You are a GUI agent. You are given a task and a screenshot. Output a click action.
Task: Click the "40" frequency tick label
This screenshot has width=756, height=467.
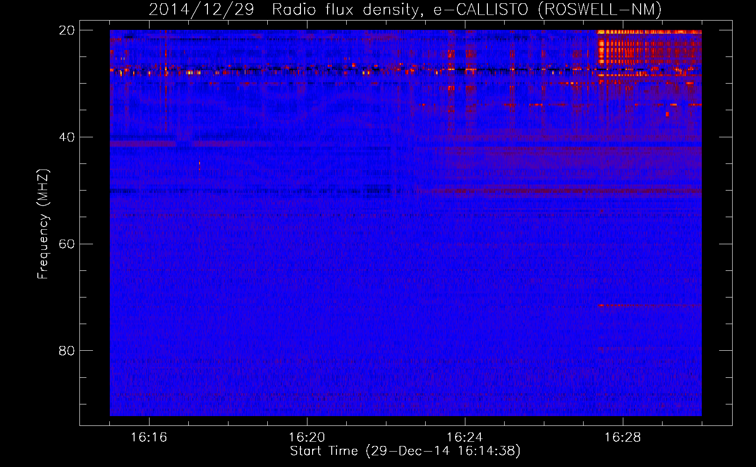tap(67, 137)
